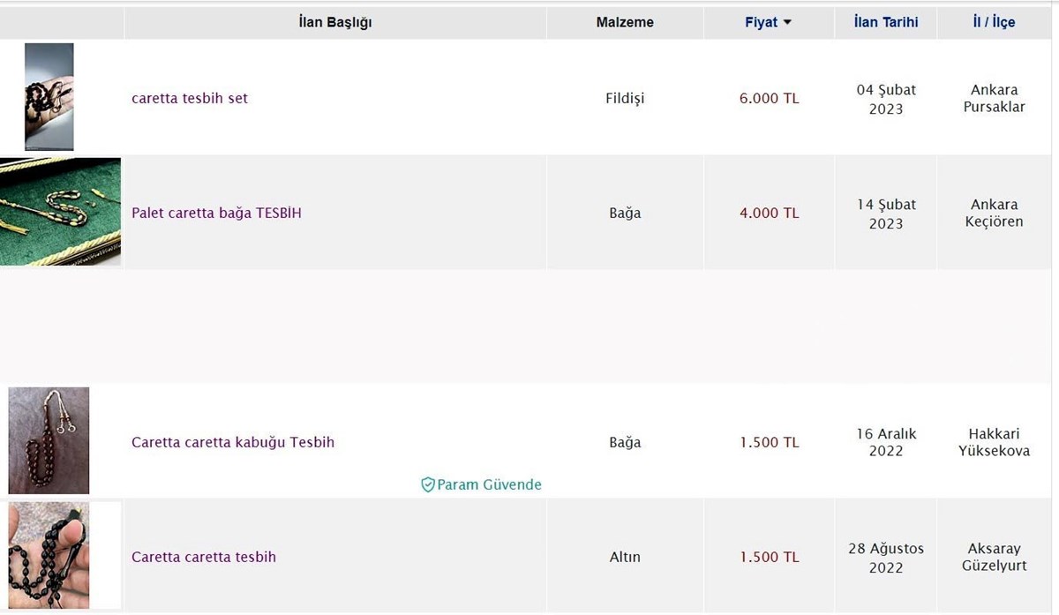The image size is (1059, 615).
Task: Click the Param Güvende shield icon
Action: 428,484
